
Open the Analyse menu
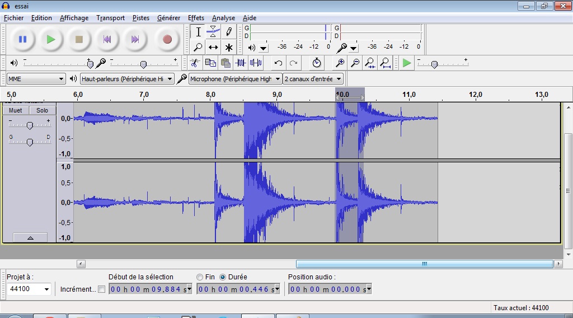[x=223, y=18]
